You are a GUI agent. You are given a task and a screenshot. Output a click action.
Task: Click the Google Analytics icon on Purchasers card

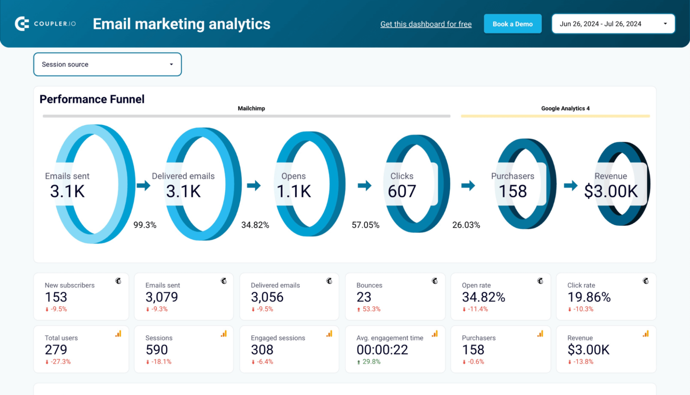540,334
